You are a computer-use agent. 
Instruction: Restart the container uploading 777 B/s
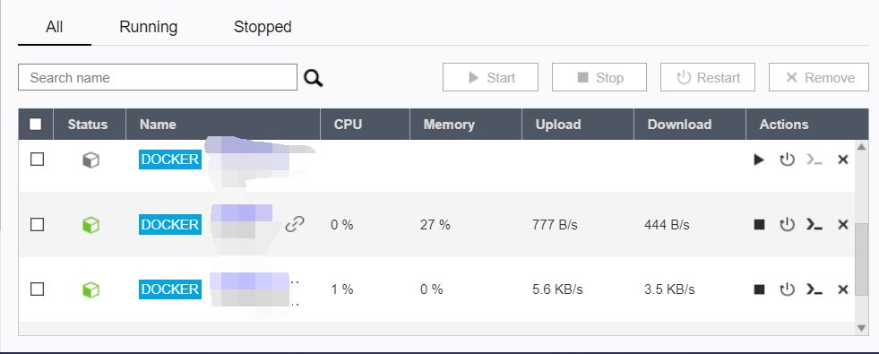click(788, 224)
